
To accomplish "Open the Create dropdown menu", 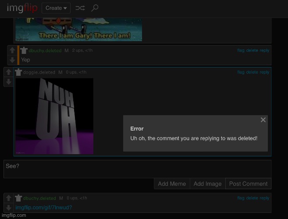I will click(x=56, y=8).
